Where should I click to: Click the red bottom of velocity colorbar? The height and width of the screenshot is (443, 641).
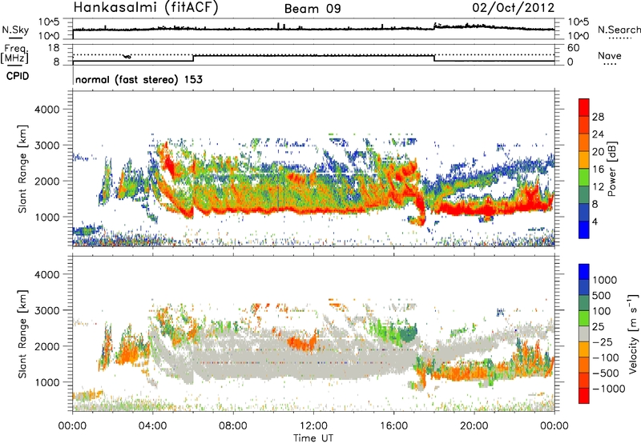click(x=584, y=396)
